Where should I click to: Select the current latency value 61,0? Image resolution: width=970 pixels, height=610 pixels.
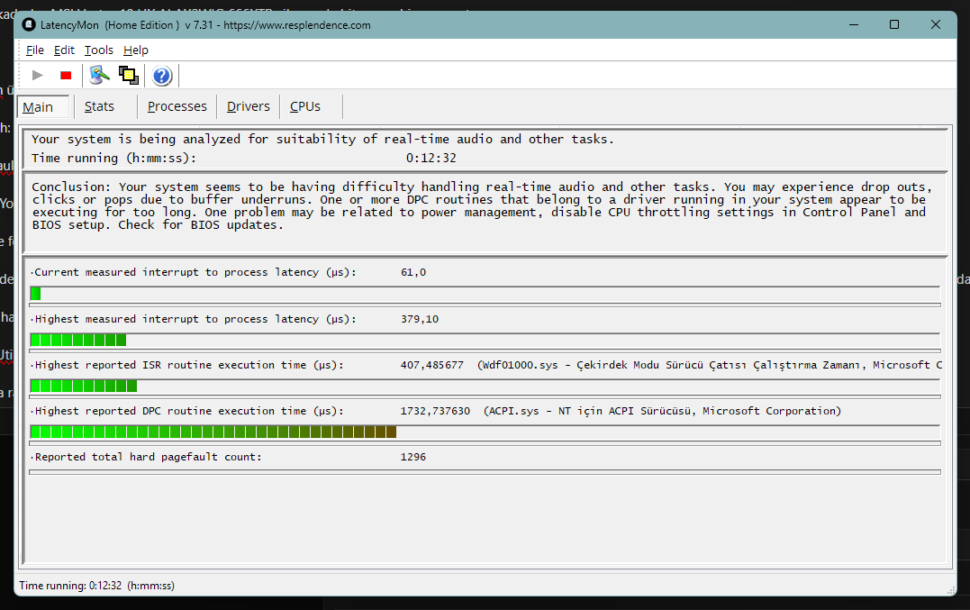tap(413, 272)
